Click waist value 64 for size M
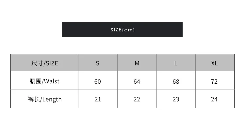Viewport: 245px width, 118px height. point(137,82)
